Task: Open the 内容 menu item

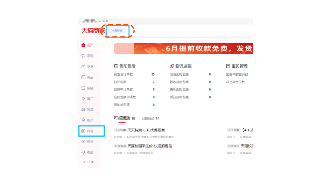Action: pyautogui.click(x=90, y=131)
